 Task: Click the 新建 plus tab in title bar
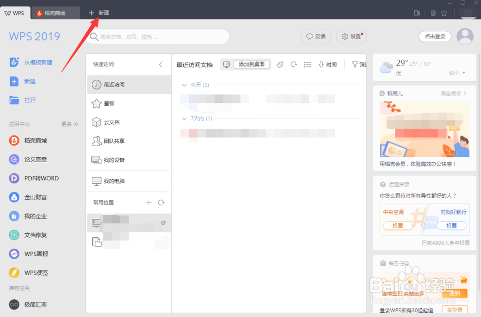click(99, 13)
